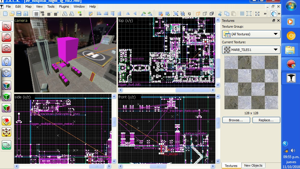
Task: Save window state (S icon)
Action: click(72, 14)
